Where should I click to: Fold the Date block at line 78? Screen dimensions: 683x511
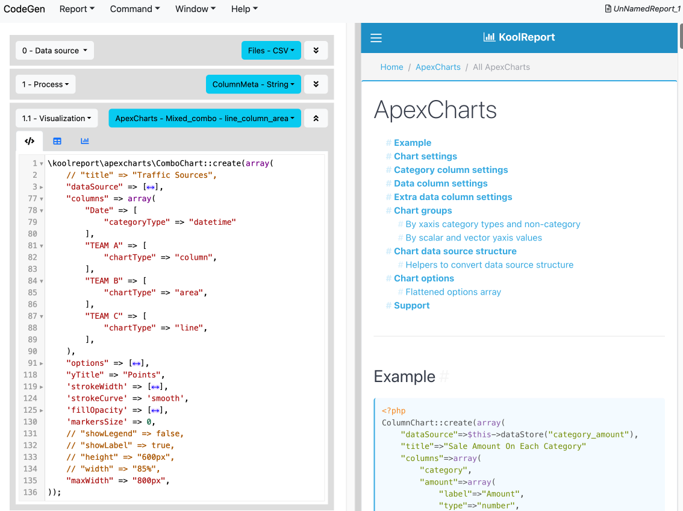coord(42,210)
